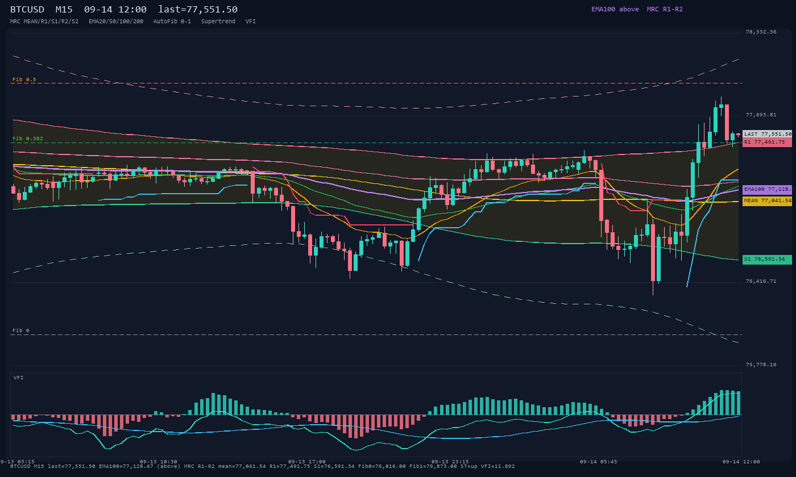Click R1=77,491.75 in the bottom status line
796x477 pixels.
click(x=290, y=466)
